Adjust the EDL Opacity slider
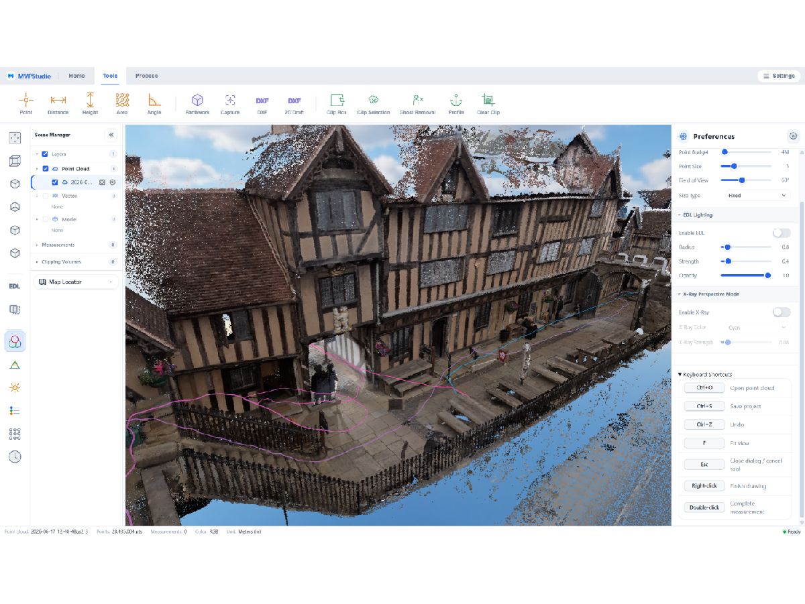 [746, 276]
